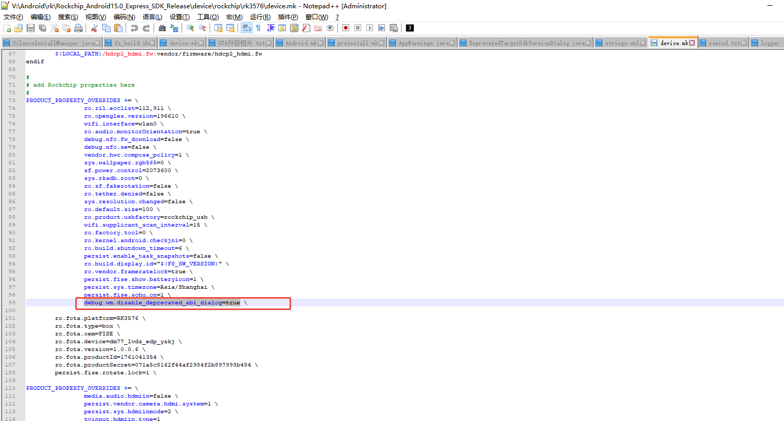This screenshot has height=421, width=784.
Task: Open the 文件(F) menu
Action: pyautogui.click(x=13, y=17)
